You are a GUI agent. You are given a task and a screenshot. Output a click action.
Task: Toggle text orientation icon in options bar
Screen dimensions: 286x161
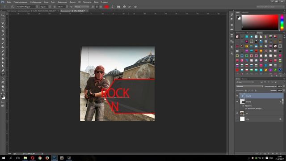click(13, 7)
